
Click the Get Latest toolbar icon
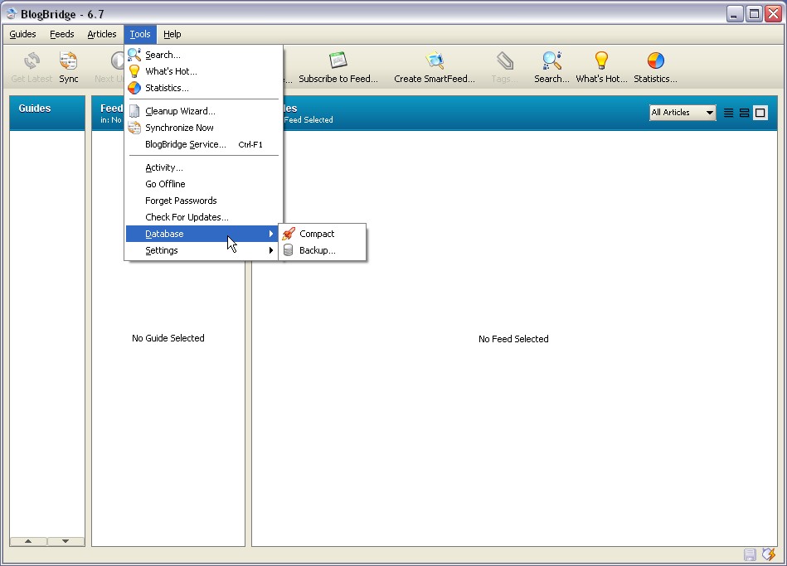[x=32, y=60]
